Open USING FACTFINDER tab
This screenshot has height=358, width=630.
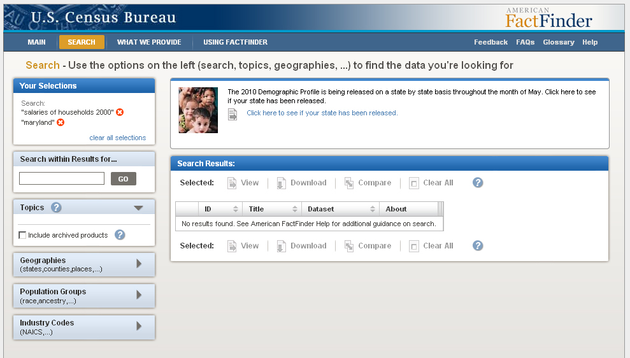tap(236, 42)
